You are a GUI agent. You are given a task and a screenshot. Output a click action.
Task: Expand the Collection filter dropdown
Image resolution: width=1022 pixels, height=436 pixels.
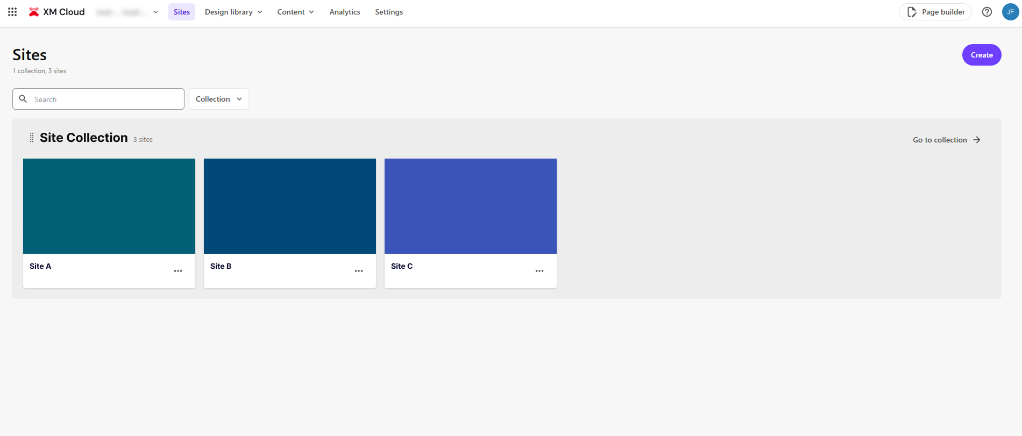[x=218, y=99]
